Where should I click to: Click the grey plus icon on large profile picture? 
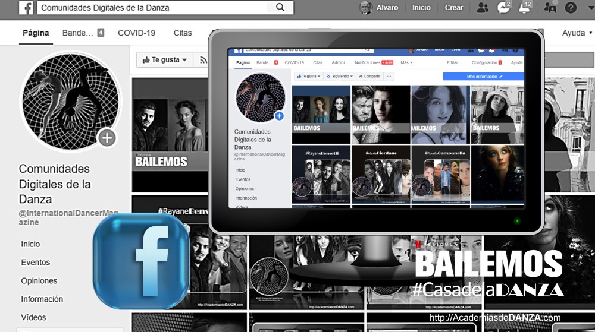(x=107, y=138)
